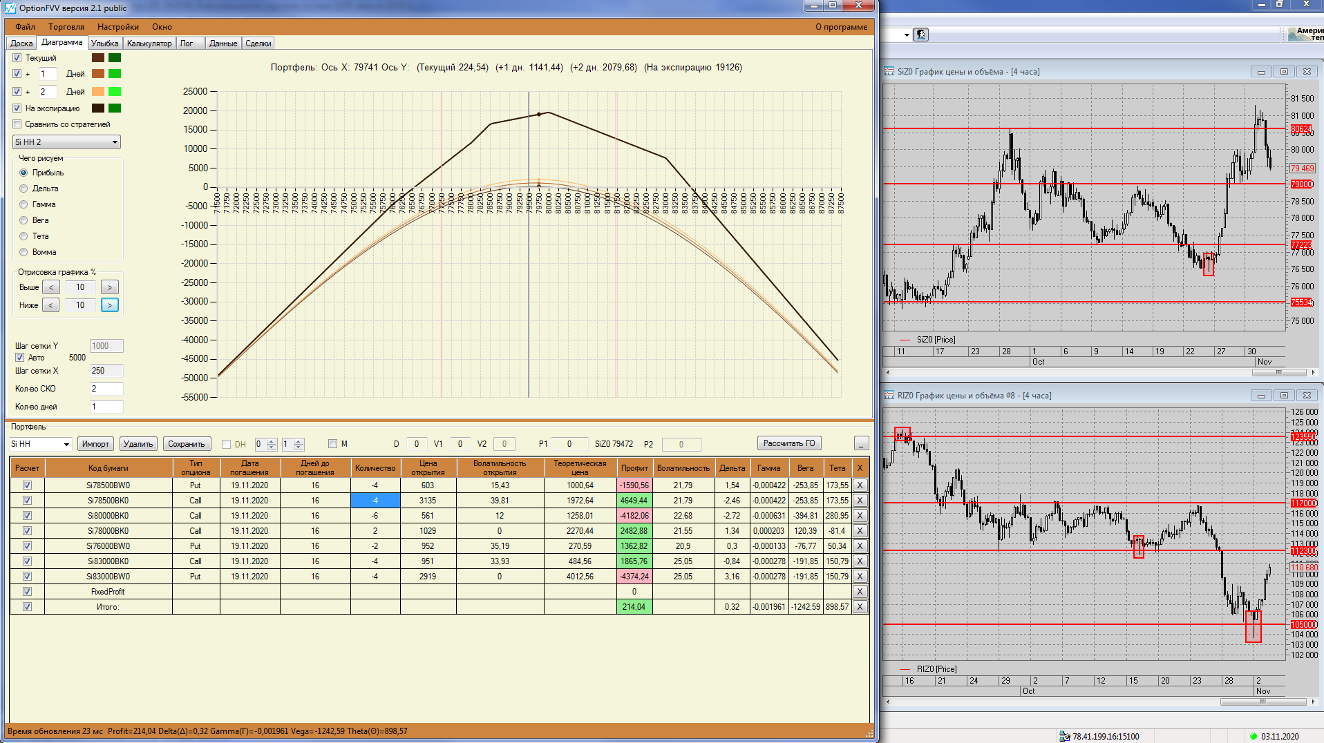
Task: Collapse portfolio panel with underscore button
Action: pyautogui.click(x=861, y=443)
